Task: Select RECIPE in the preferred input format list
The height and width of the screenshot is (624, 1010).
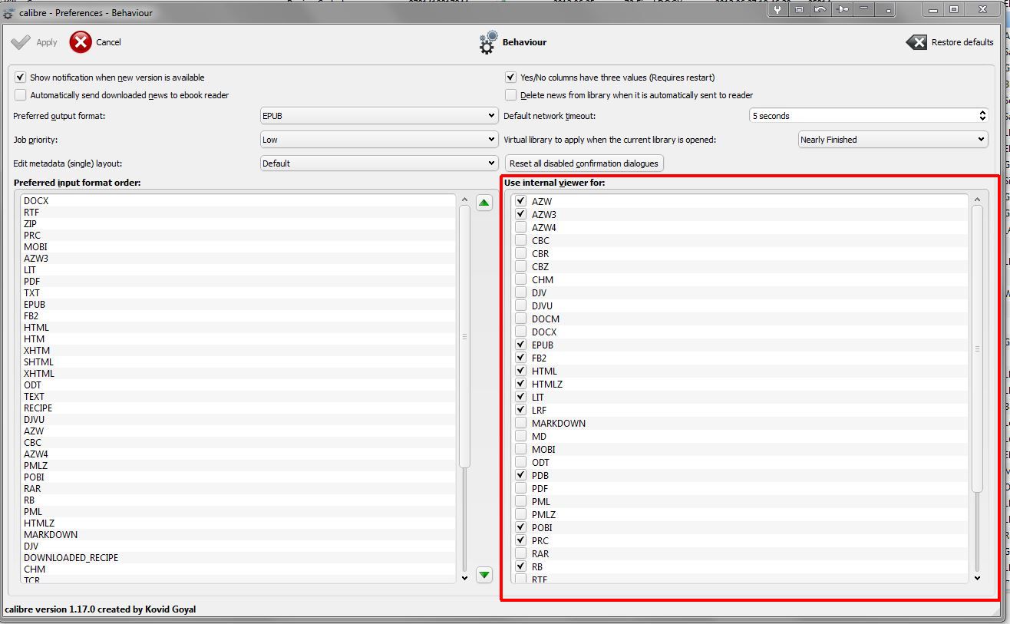Action: pyautogui.click(x=238, y=408)
